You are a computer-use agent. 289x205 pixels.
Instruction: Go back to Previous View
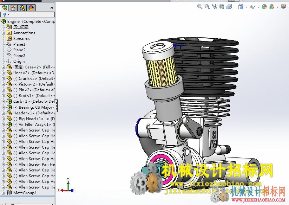[x=214, y=7]
